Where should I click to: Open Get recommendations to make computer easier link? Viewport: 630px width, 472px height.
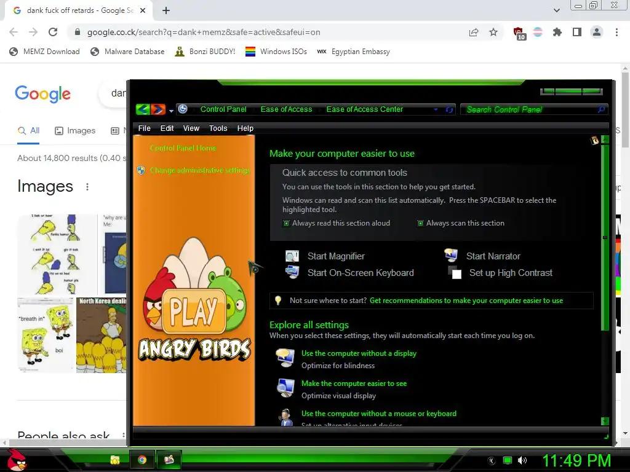click(466, 301)
